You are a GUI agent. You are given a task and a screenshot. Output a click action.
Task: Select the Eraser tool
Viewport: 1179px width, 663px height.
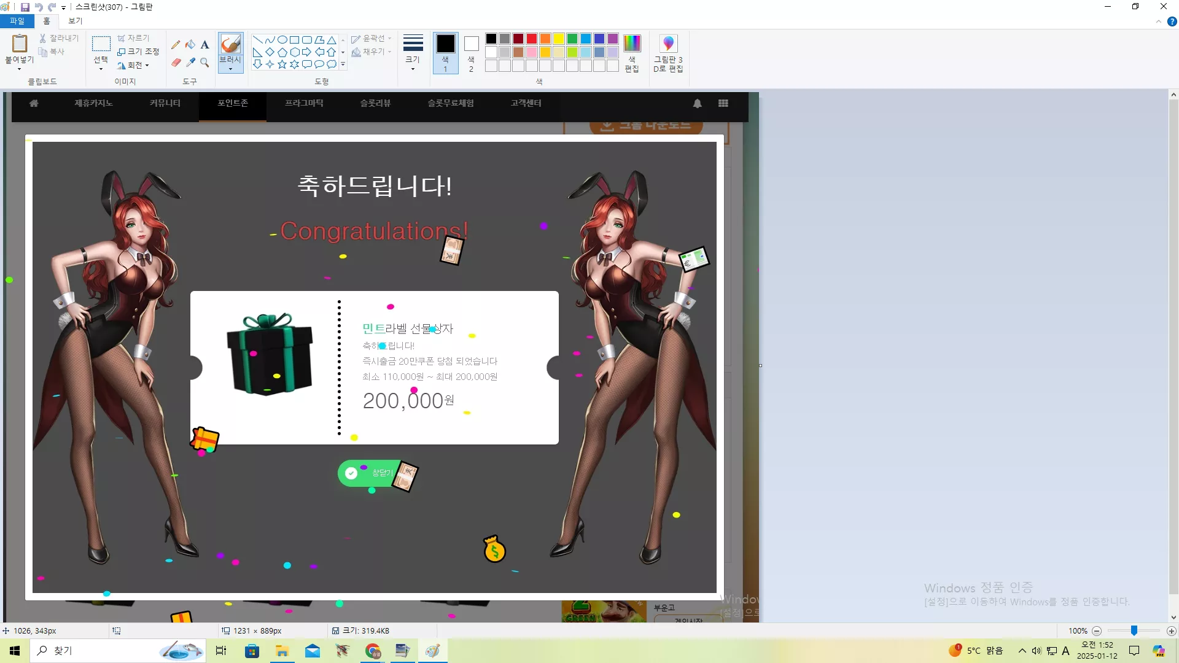[x=176, y=63]
